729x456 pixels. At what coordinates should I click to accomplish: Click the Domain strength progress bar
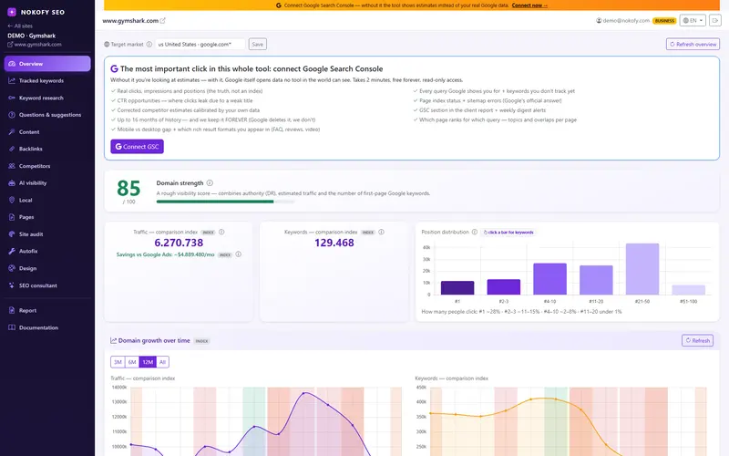[x=225, y=202]
